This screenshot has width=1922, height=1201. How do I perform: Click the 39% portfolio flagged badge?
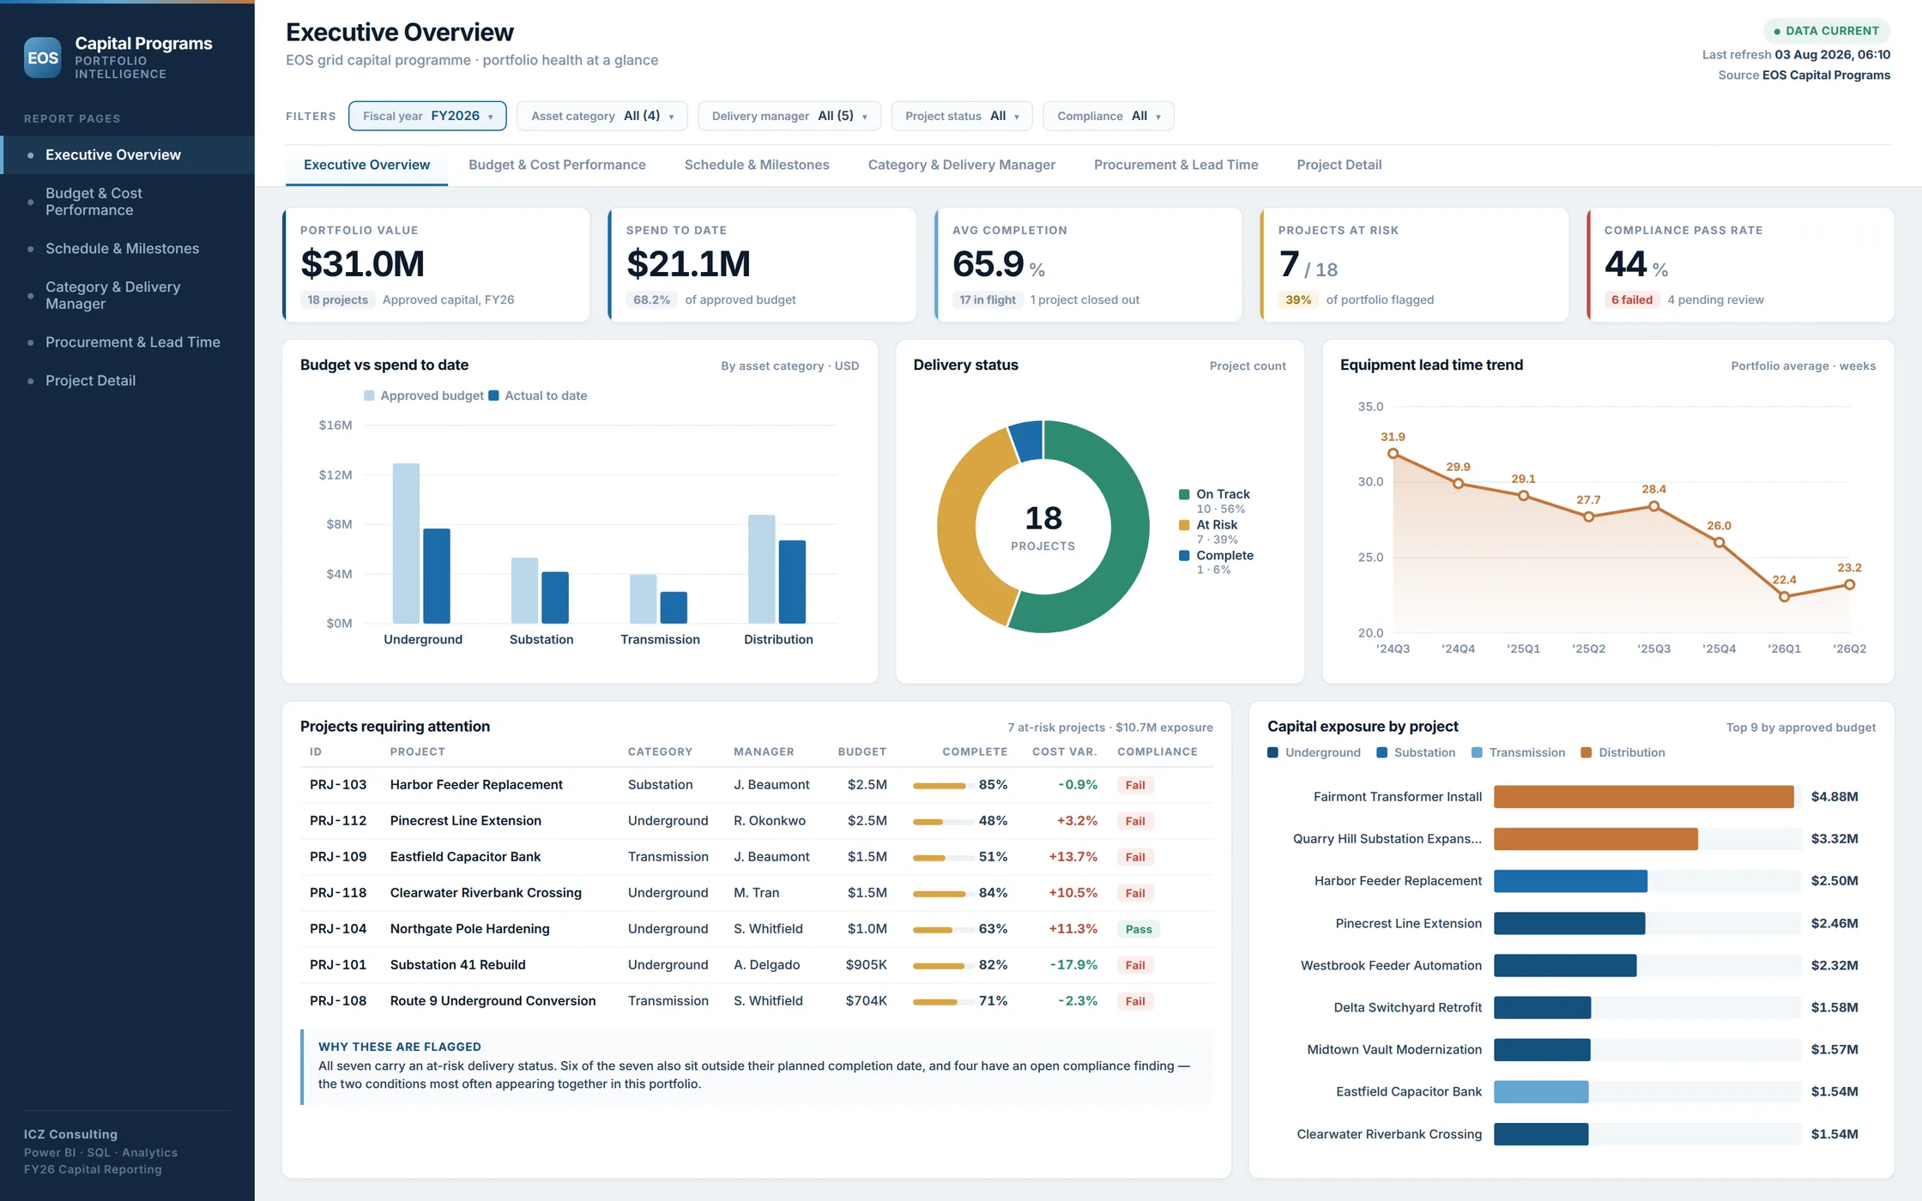pyautogui.click(x=1298, y=299)
